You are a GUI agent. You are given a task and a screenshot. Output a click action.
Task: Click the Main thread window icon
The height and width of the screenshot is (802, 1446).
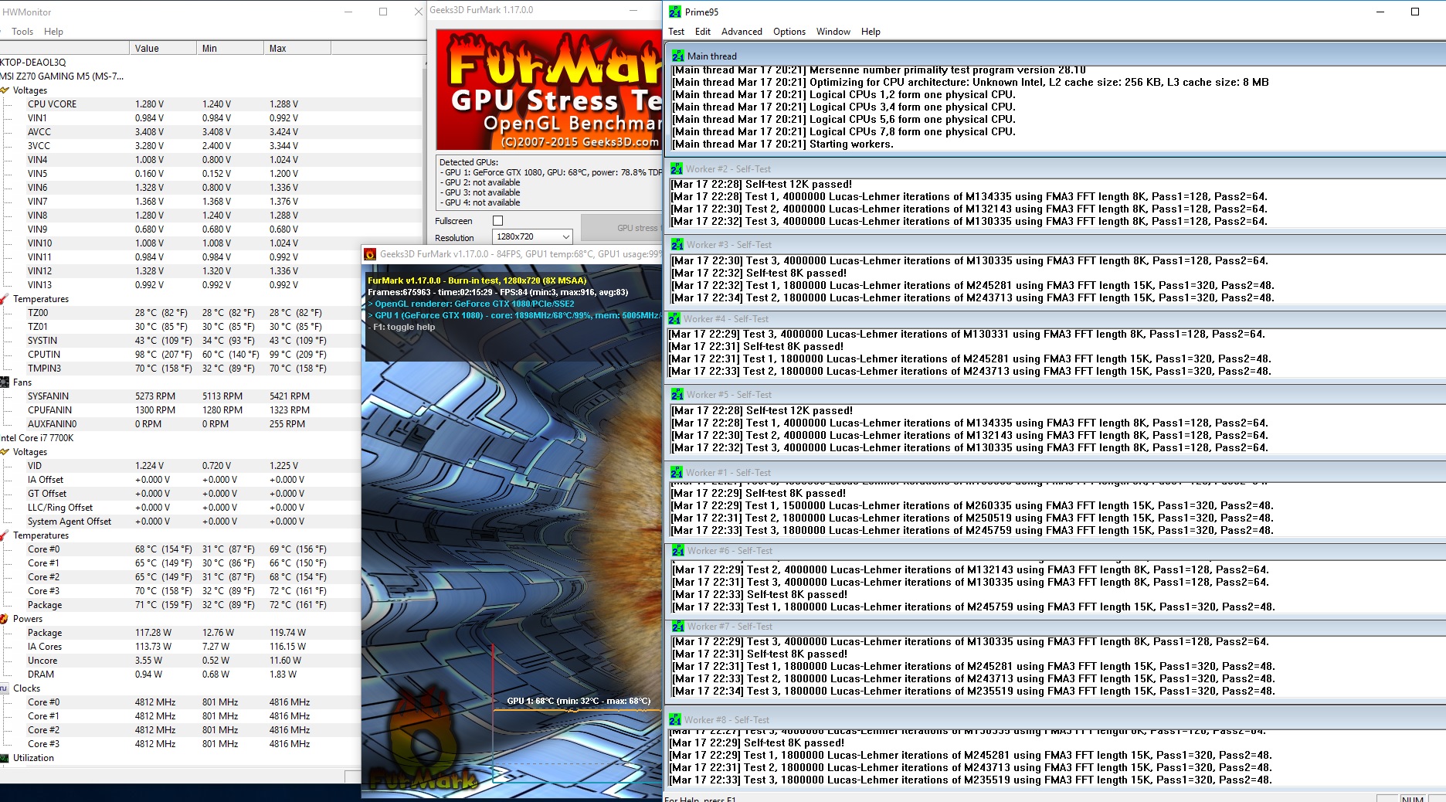(x=677, y=56)
